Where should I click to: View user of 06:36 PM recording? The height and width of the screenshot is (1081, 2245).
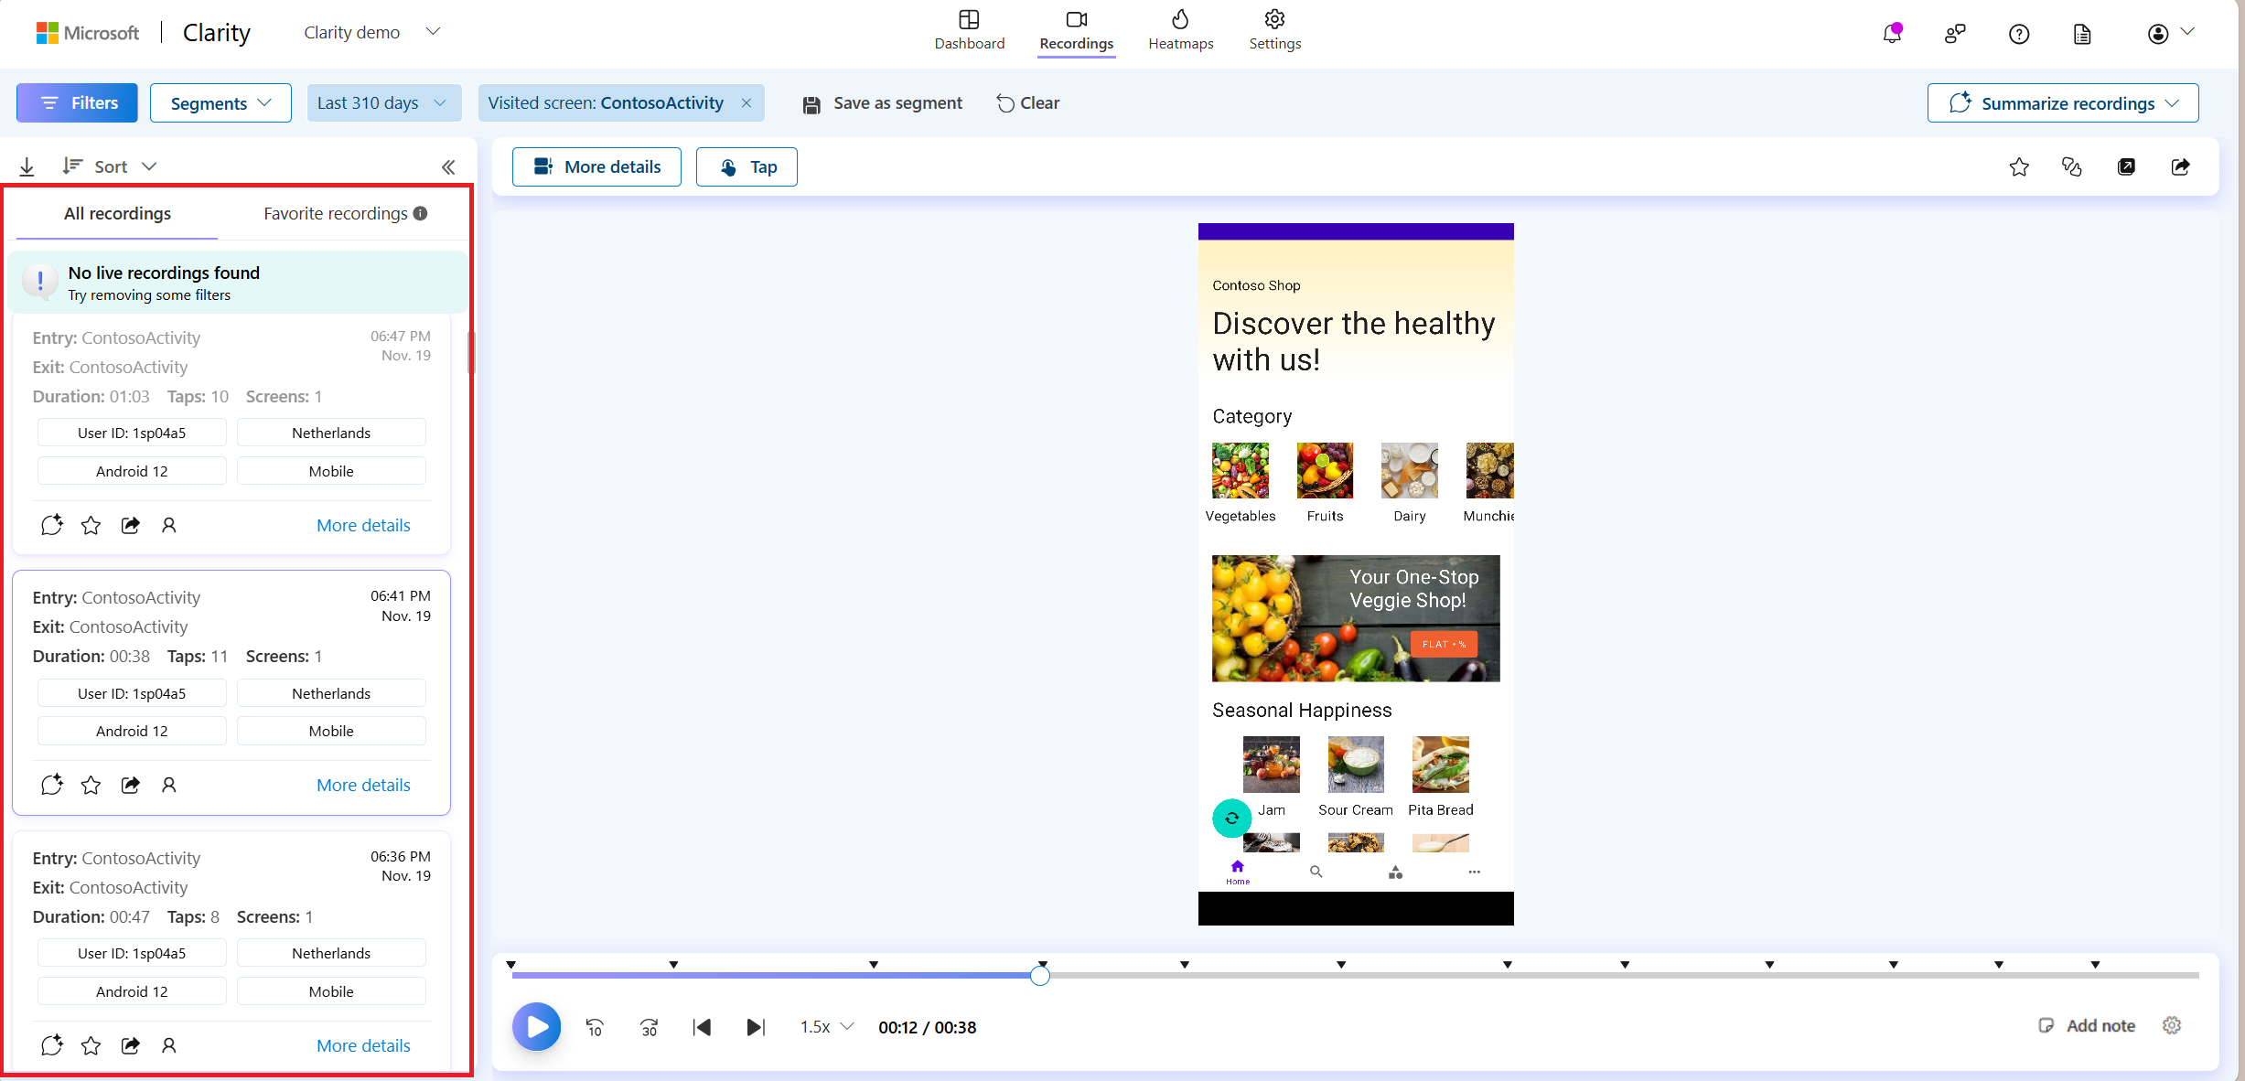[x=168, y=1045]
